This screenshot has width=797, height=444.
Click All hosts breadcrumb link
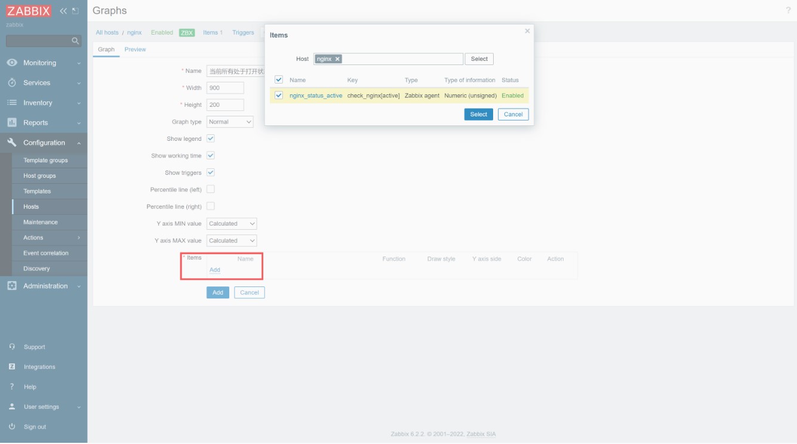[107, 33]
